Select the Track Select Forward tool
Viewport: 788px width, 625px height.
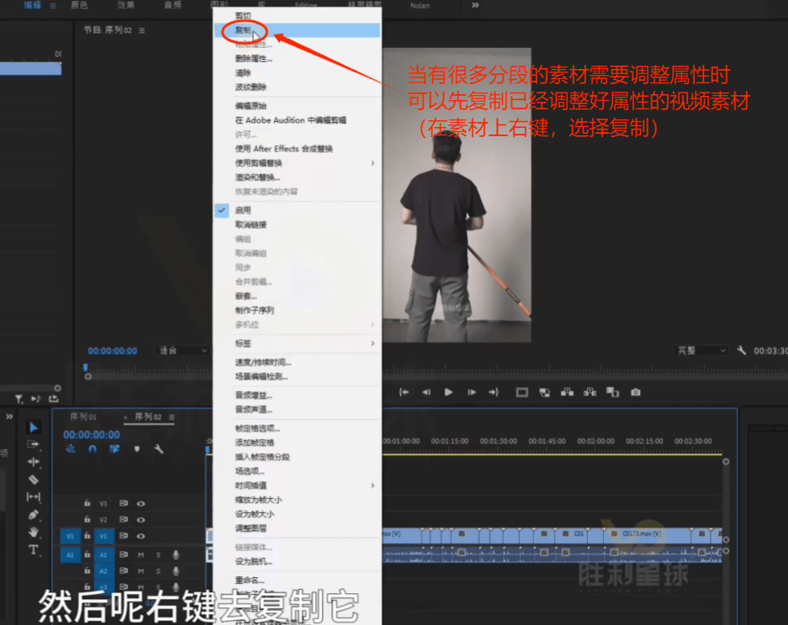34,444
